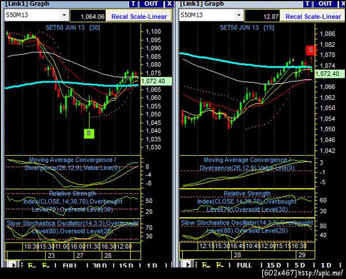Click second yellow F icon in right graph toolbar

click(220, 265)
